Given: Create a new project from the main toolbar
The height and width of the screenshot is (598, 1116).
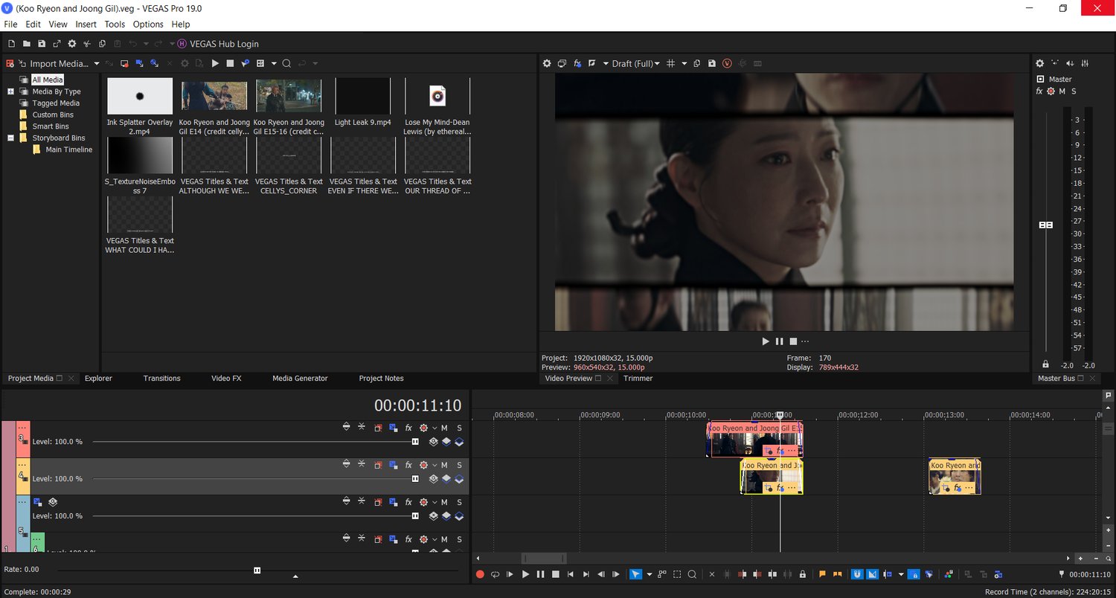Looking at the screenshot, I should (x=10, y=44).
